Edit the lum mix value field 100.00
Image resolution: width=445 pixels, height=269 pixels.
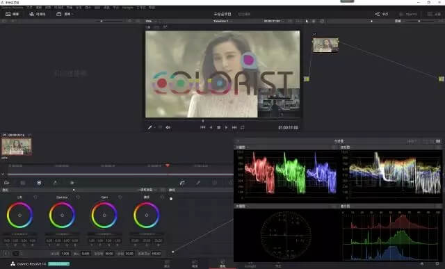(x=156, y=254)
